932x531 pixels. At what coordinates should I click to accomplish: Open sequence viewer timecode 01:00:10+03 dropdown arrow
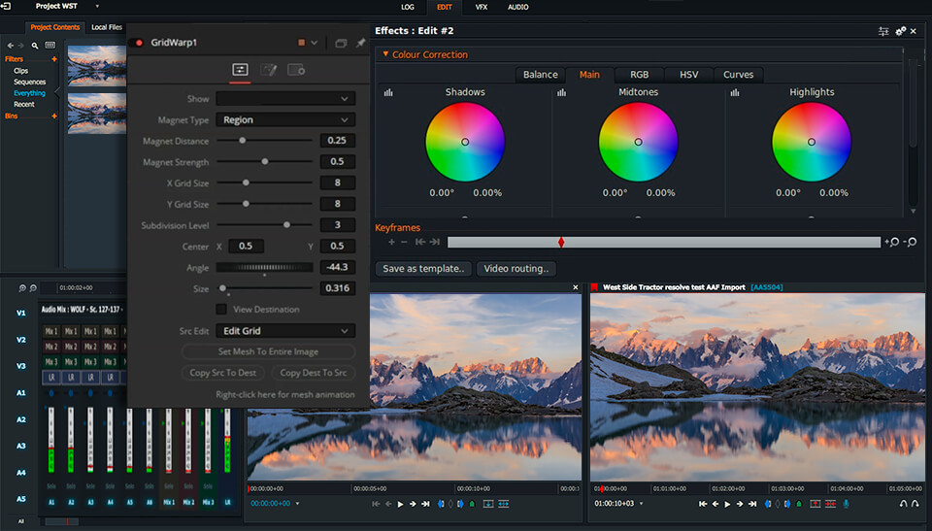641,504
